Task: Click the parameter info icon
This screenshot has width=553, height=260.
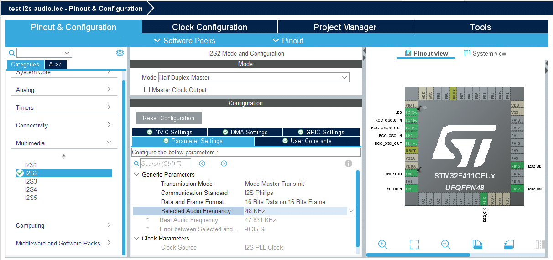Action: pos(349,163)
